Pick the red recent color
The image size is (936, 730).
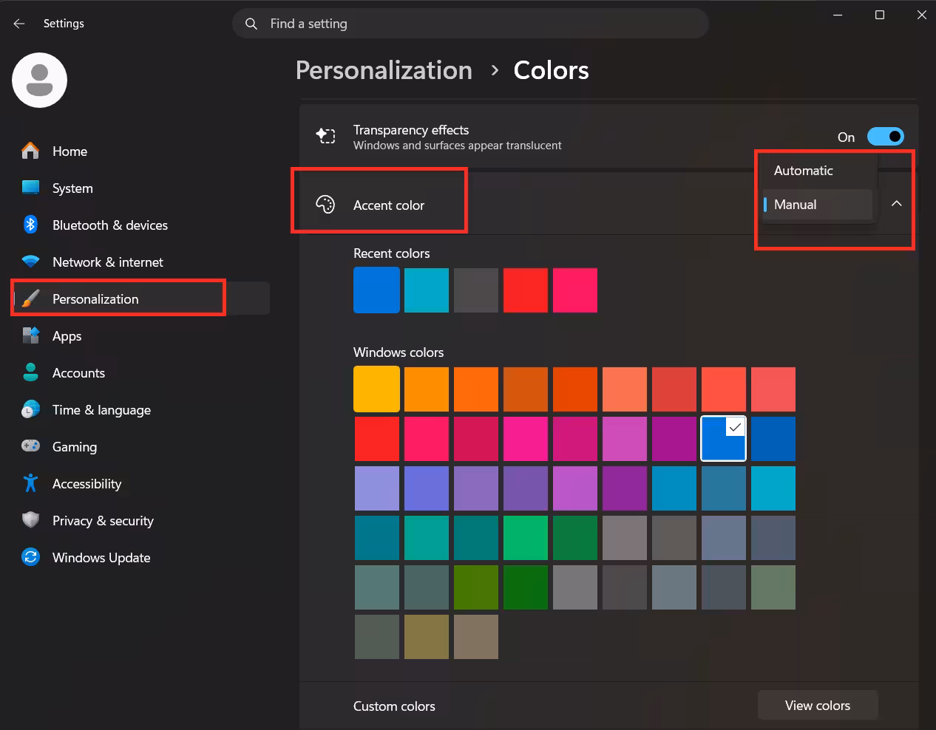tap(526, 290)
